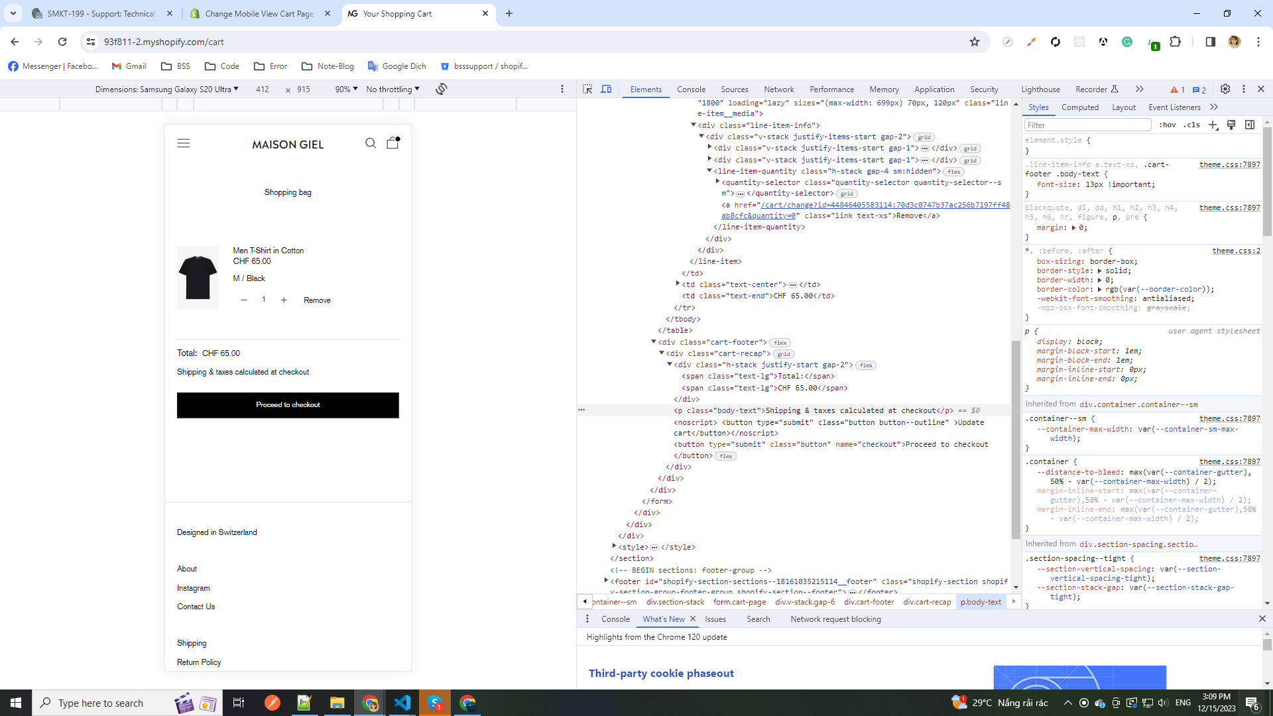Viewport: 1273px width, 716px height.
Task: Open DevTools settings gear
Action: click(x=1225, y=89)
